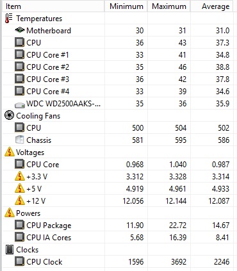Click the Voltages warning bolt icon
Screen dimensions: 237x271
coord(9,152)
